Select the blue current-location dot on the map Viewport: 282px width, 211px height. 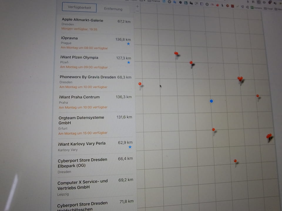(x=211, y=101)
